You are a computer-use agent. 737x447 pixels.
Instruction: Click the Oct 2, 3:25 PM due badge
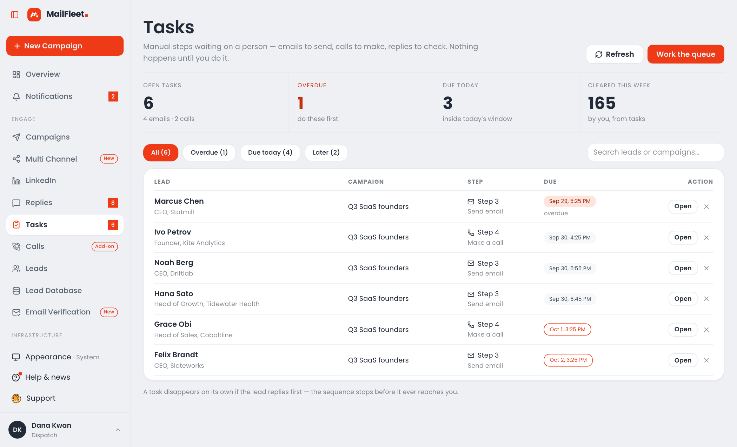(568, 360)
